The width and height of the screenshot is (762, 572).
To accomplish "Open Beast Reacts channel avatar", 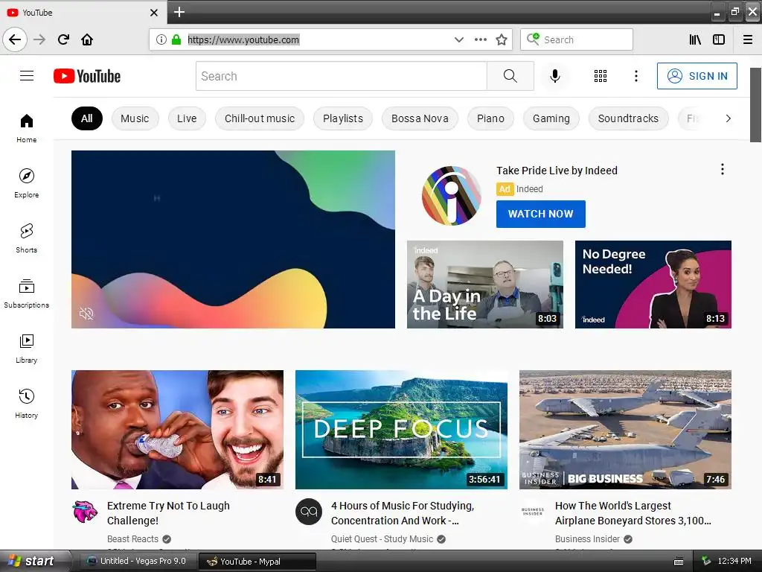I will (x=85, y=512).
